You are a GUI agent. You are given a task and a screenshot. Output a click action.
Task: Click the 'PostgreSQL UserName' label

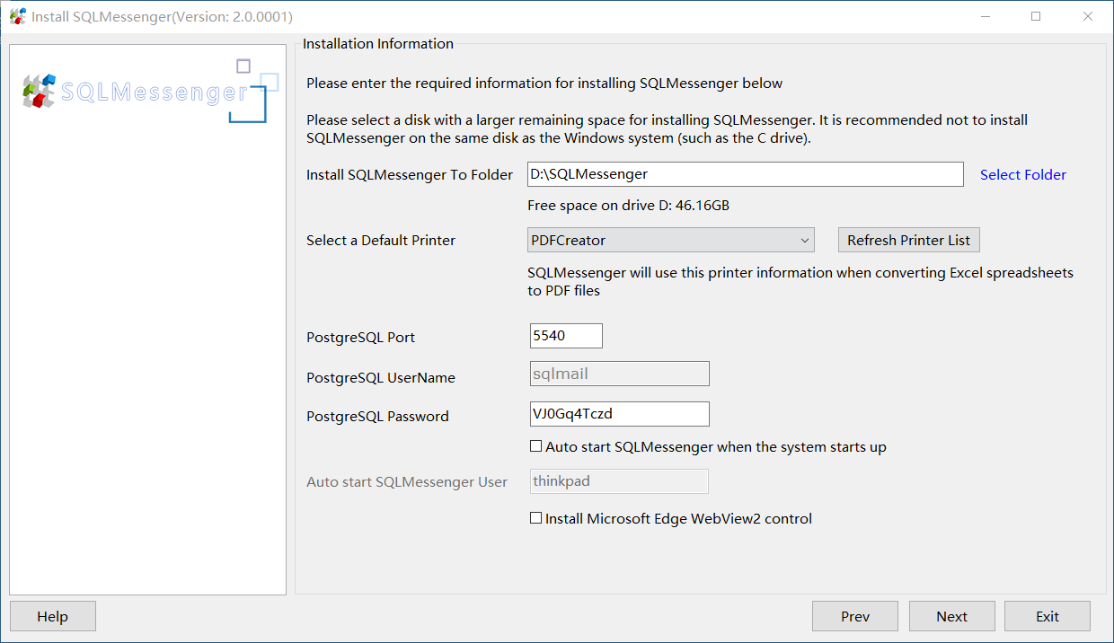[381, 378]
